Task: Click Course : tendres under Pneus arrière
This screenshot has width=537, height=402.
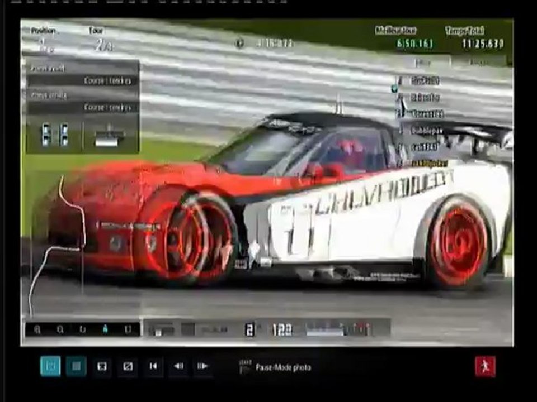Action: (107, 107)
